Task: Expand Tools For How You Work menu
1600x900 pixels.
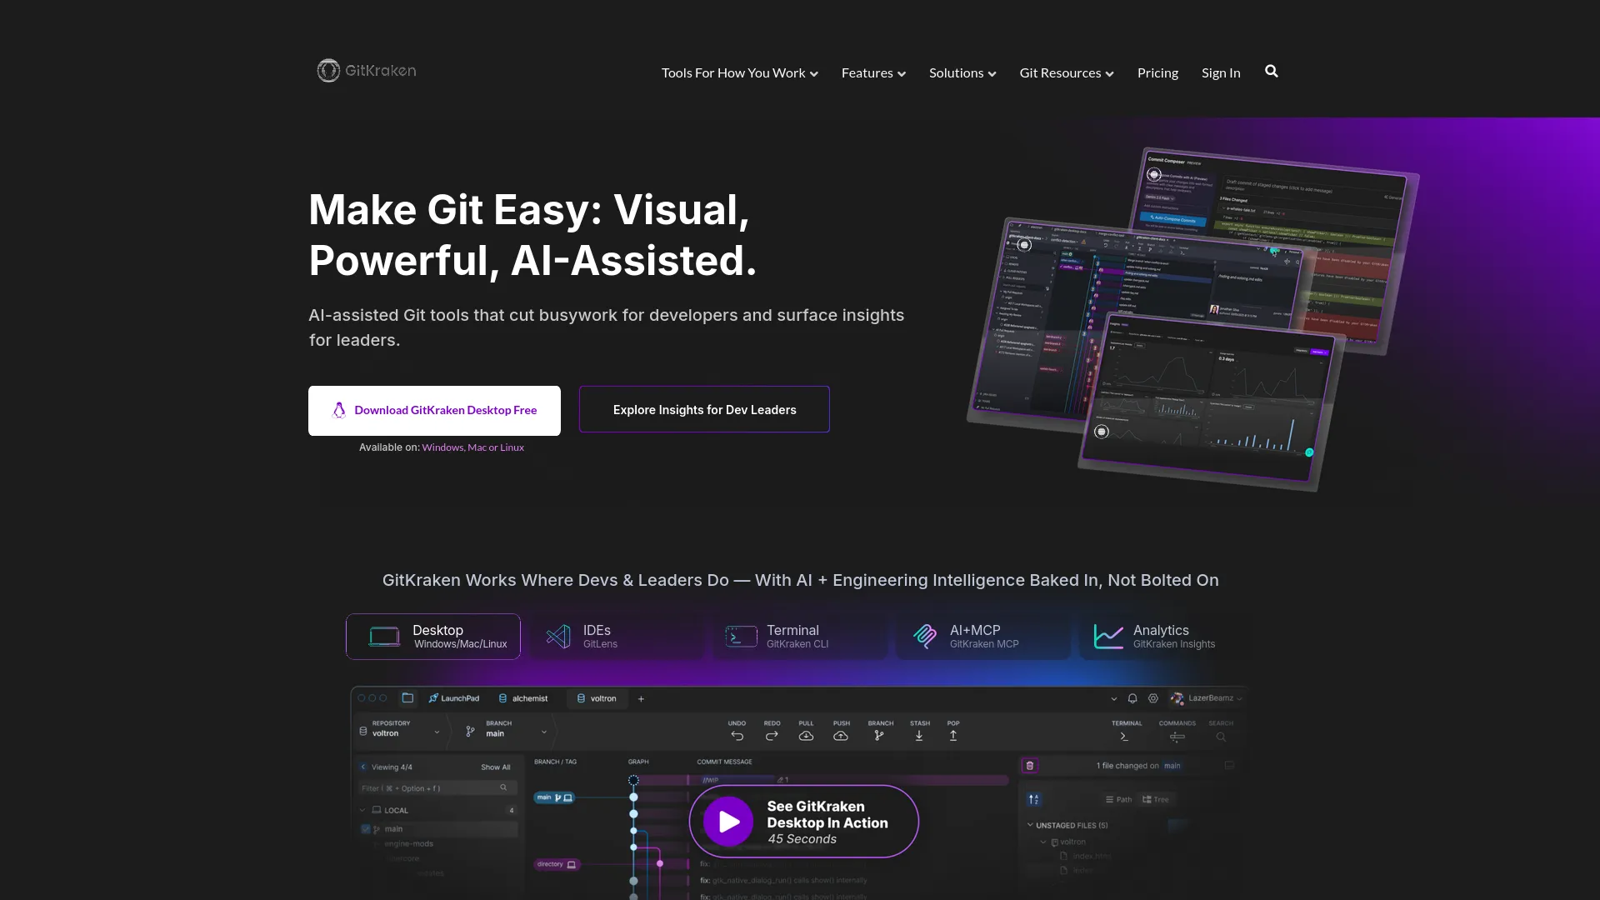Action: point(739,73)
